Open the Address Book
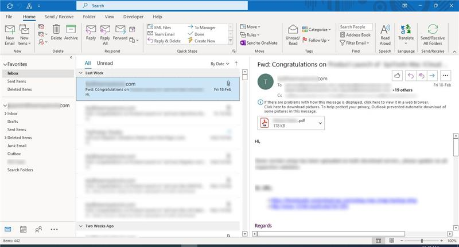459x247 pixels. 355,35
